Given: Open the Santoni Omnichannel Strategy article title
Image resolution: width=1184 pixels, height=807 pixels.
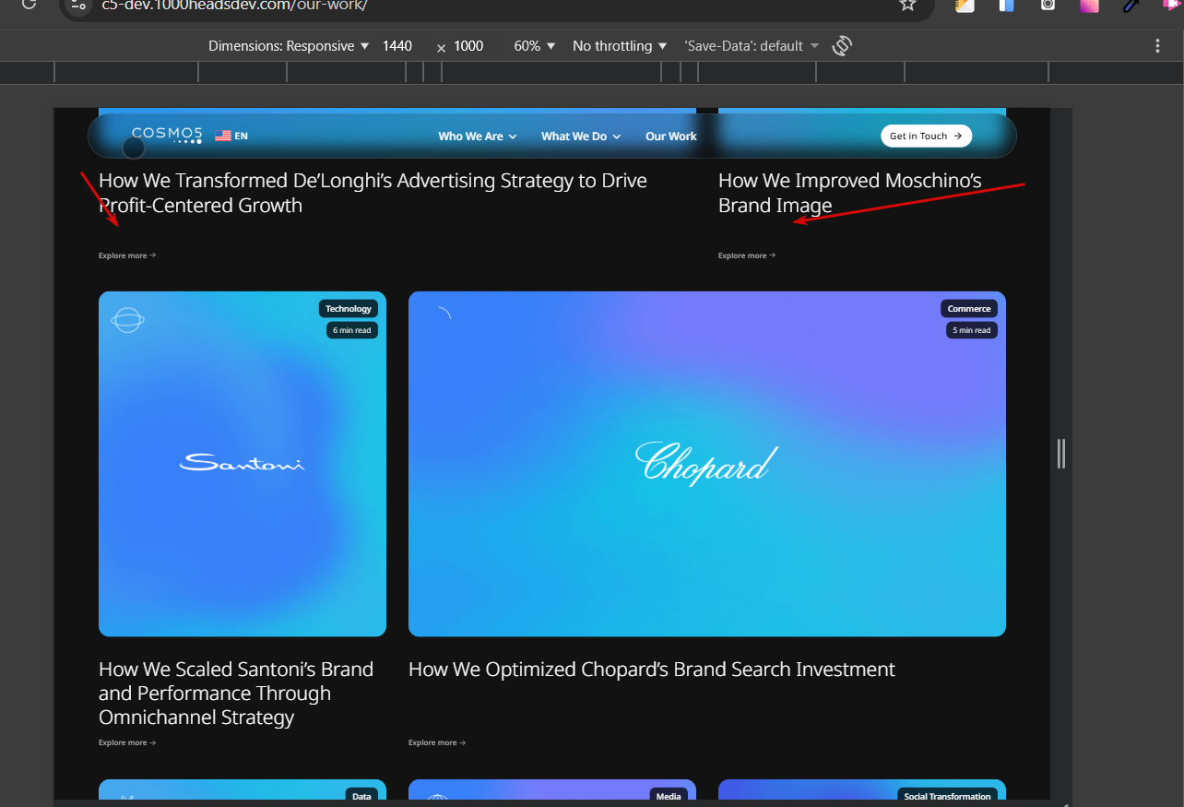Looking at the screenshot, I should (236, 693).
